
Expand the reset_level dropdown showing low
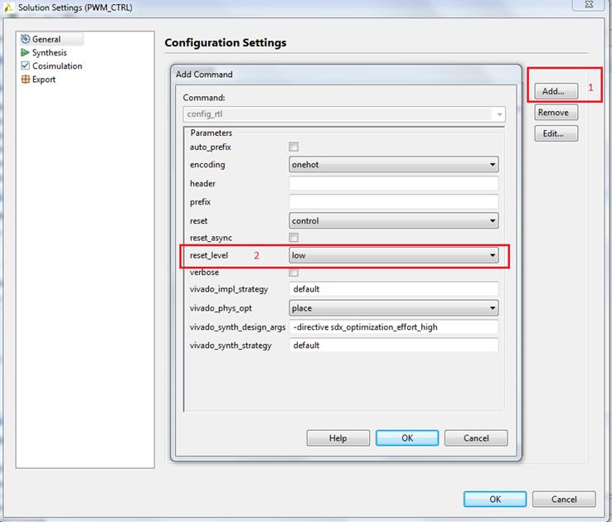click(x=393, y=255)
